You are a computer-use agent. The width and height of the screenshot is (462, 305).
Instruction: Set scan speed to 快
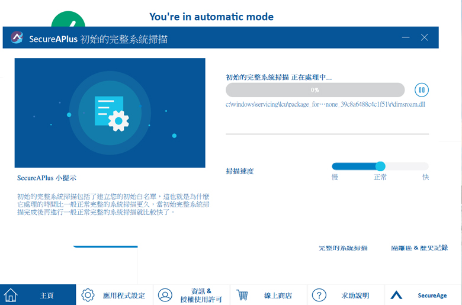[425, 177]
